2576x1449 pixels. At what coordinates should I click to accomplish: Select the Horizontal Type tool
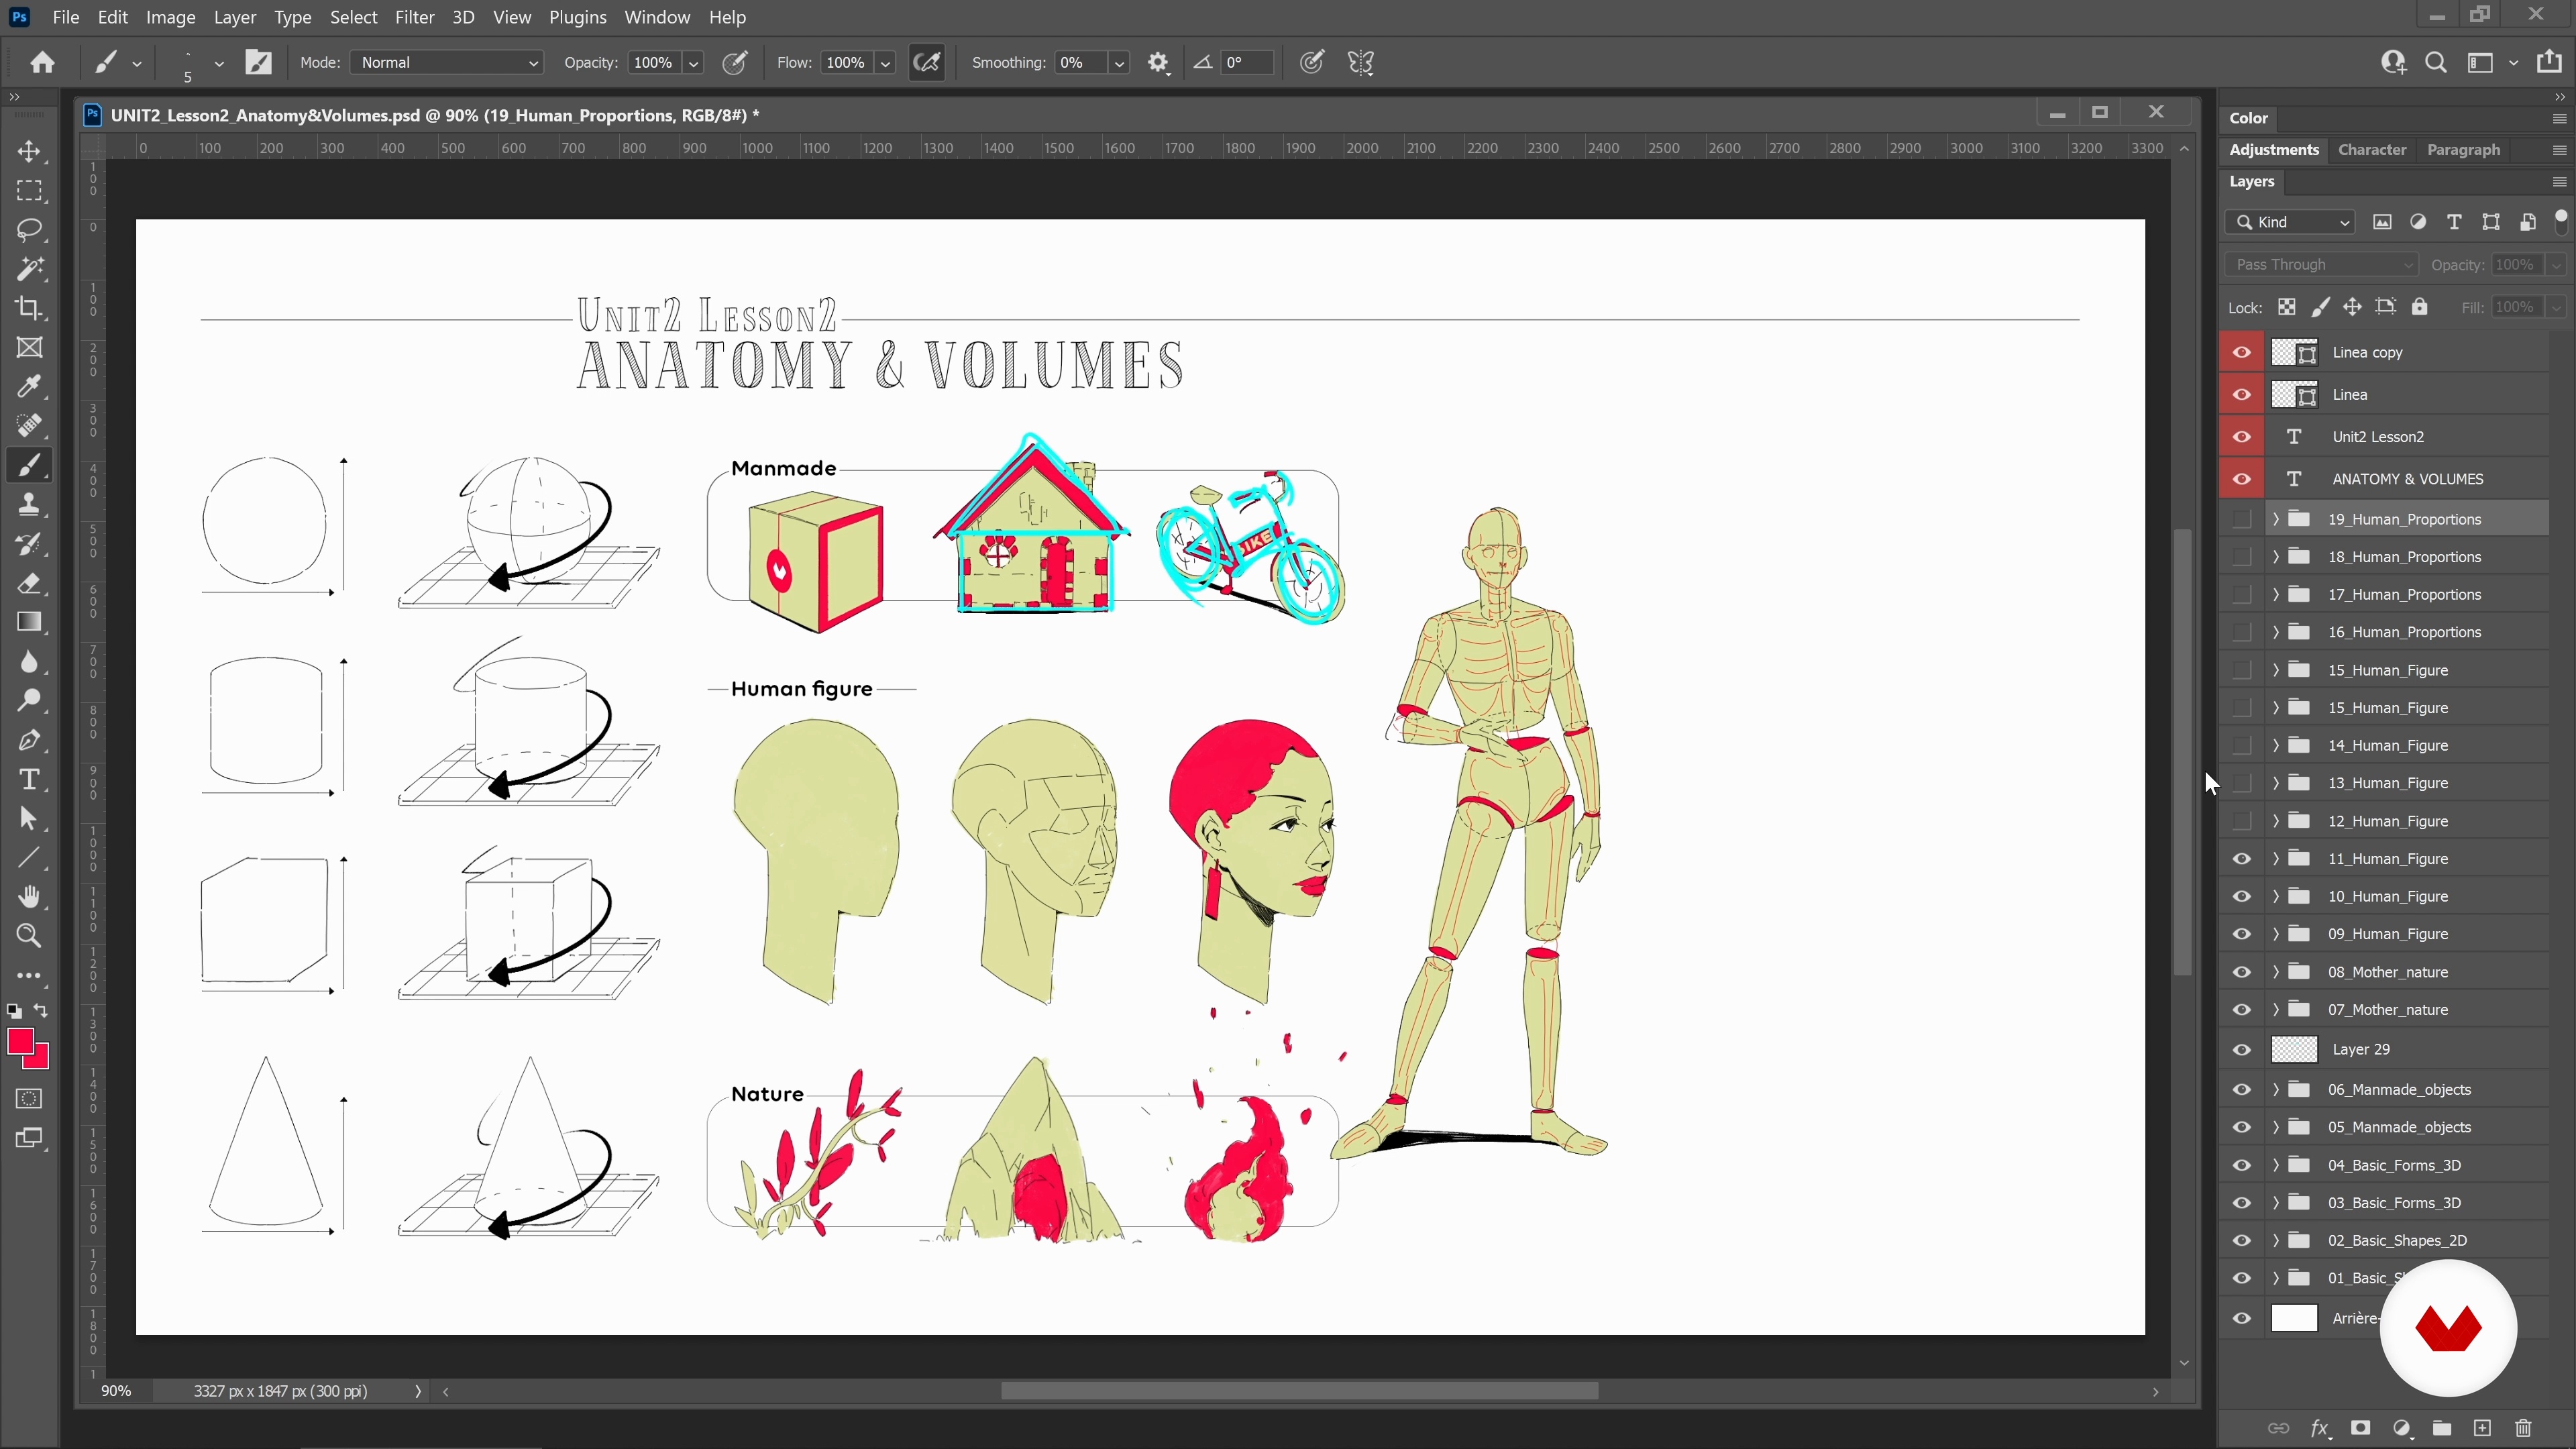tap(29, 779)
